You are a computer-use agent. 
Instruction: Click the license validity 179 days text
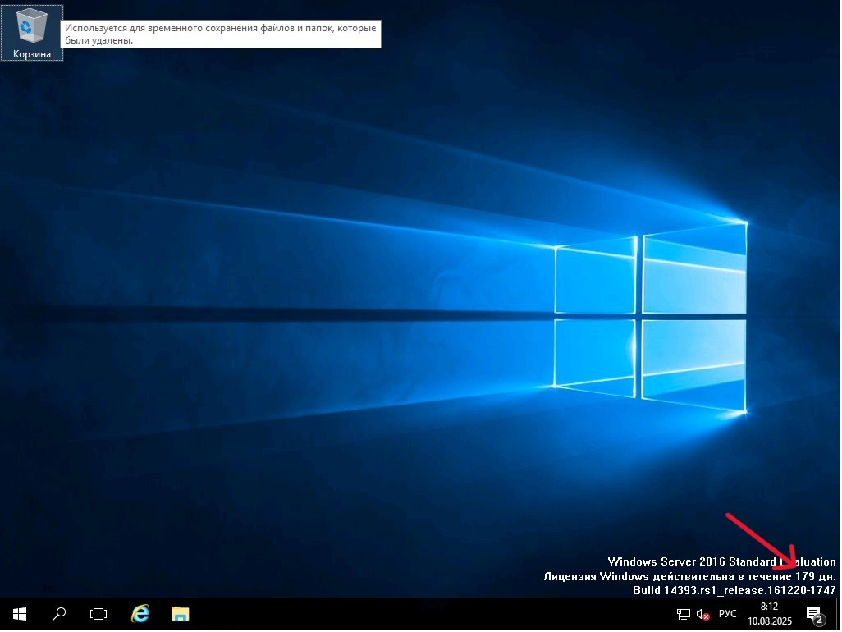click(x=689, y=576)
